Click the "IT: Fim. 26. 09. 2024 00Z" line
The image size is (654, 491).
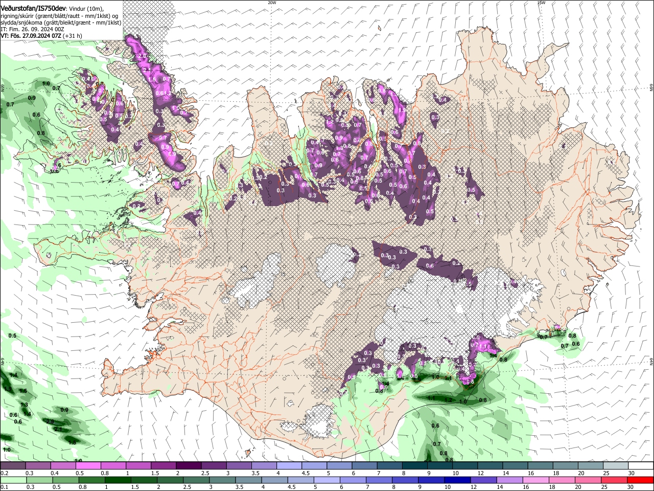[x=32, y=29]
